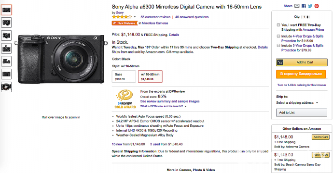Open the star rating breakdown arrow
The height and width of the screenshot is (173, 333).
[x=135, y=17]
